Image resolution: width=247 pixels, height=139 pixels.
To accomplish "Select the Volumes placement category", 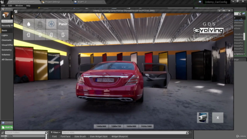I will pos(7,55).
